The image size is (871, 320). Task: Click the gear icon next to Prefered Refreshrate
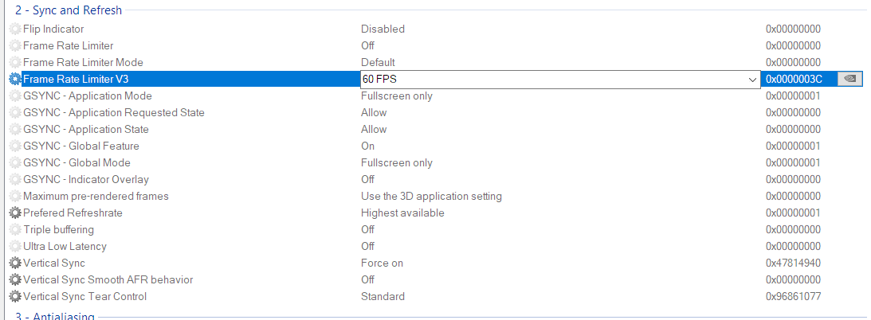point(15,213)
